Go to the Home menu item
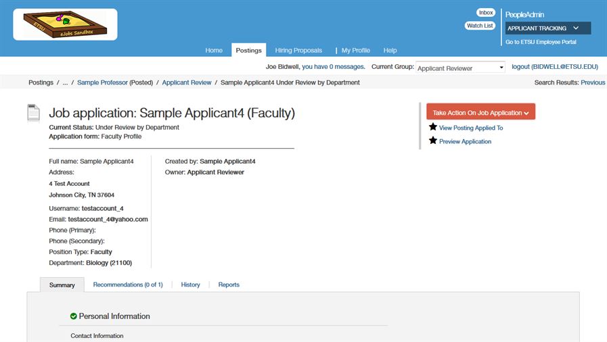 coord(214,51)
